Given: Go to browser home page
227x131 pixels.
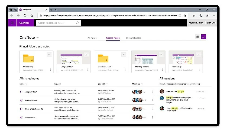Looking at the screenshot, I should pos(32,15).
